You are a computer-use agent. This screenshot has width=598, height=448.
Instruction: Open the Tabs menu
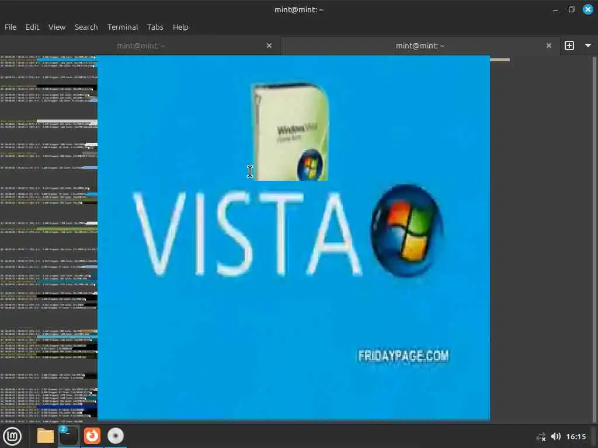pos(155,27)
